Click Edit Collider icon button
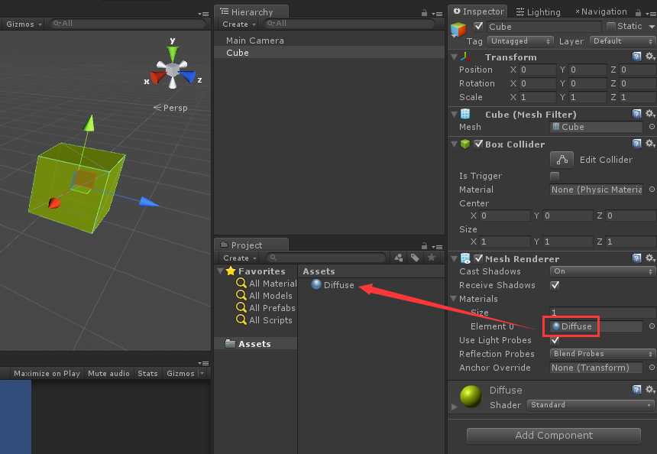Image resolution: width=657 pixels, height=454 pixels. click(x=562, y=159)
